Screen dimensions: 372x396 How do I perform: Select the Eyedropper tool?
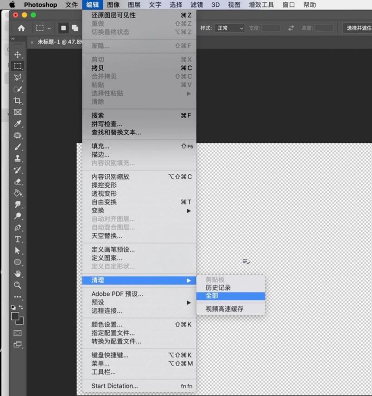coord(18,124)
